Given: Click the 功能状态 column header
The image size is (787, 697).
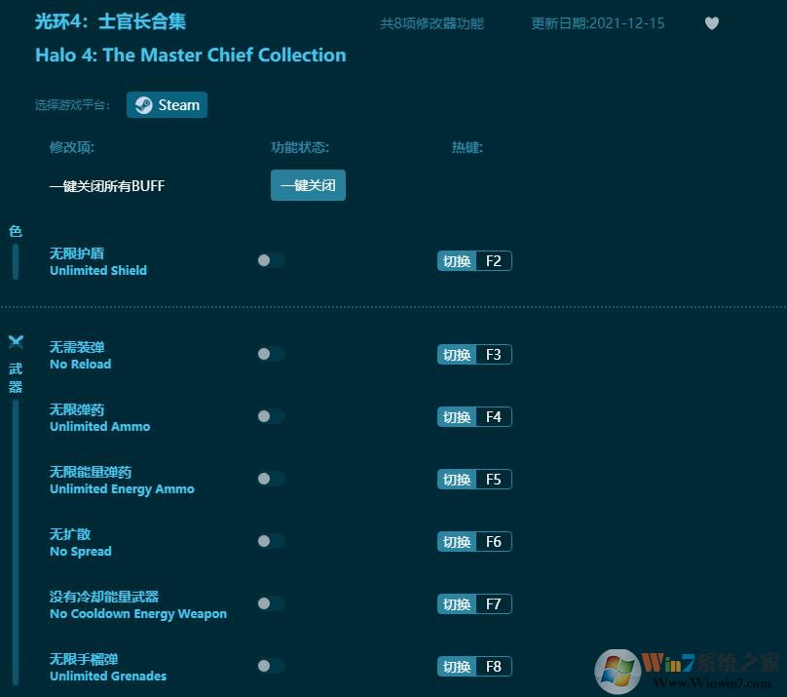Looking at the screenshot, I should (300, 147).
